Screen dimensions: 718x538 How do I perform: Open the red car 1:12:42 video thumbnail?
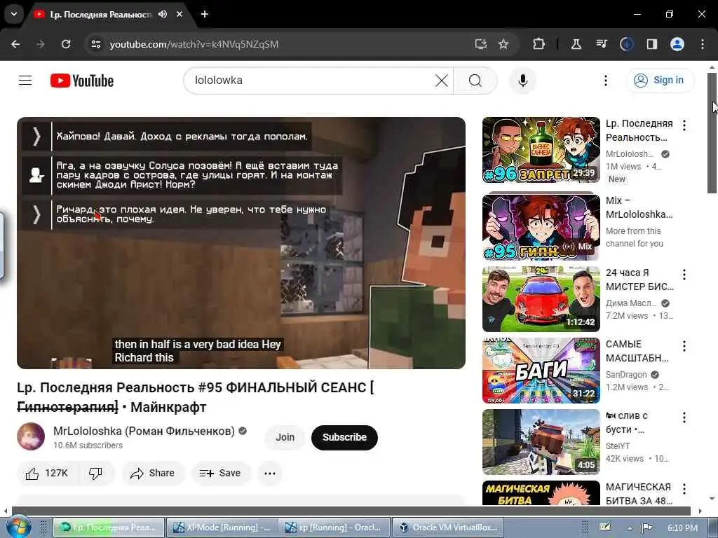coord(541,298)
